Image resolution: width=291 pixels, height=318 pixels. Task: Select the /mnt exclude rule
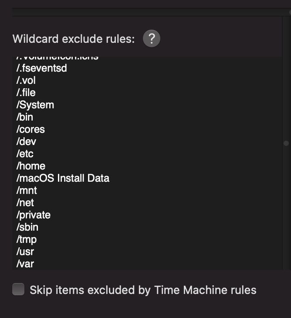27,190
